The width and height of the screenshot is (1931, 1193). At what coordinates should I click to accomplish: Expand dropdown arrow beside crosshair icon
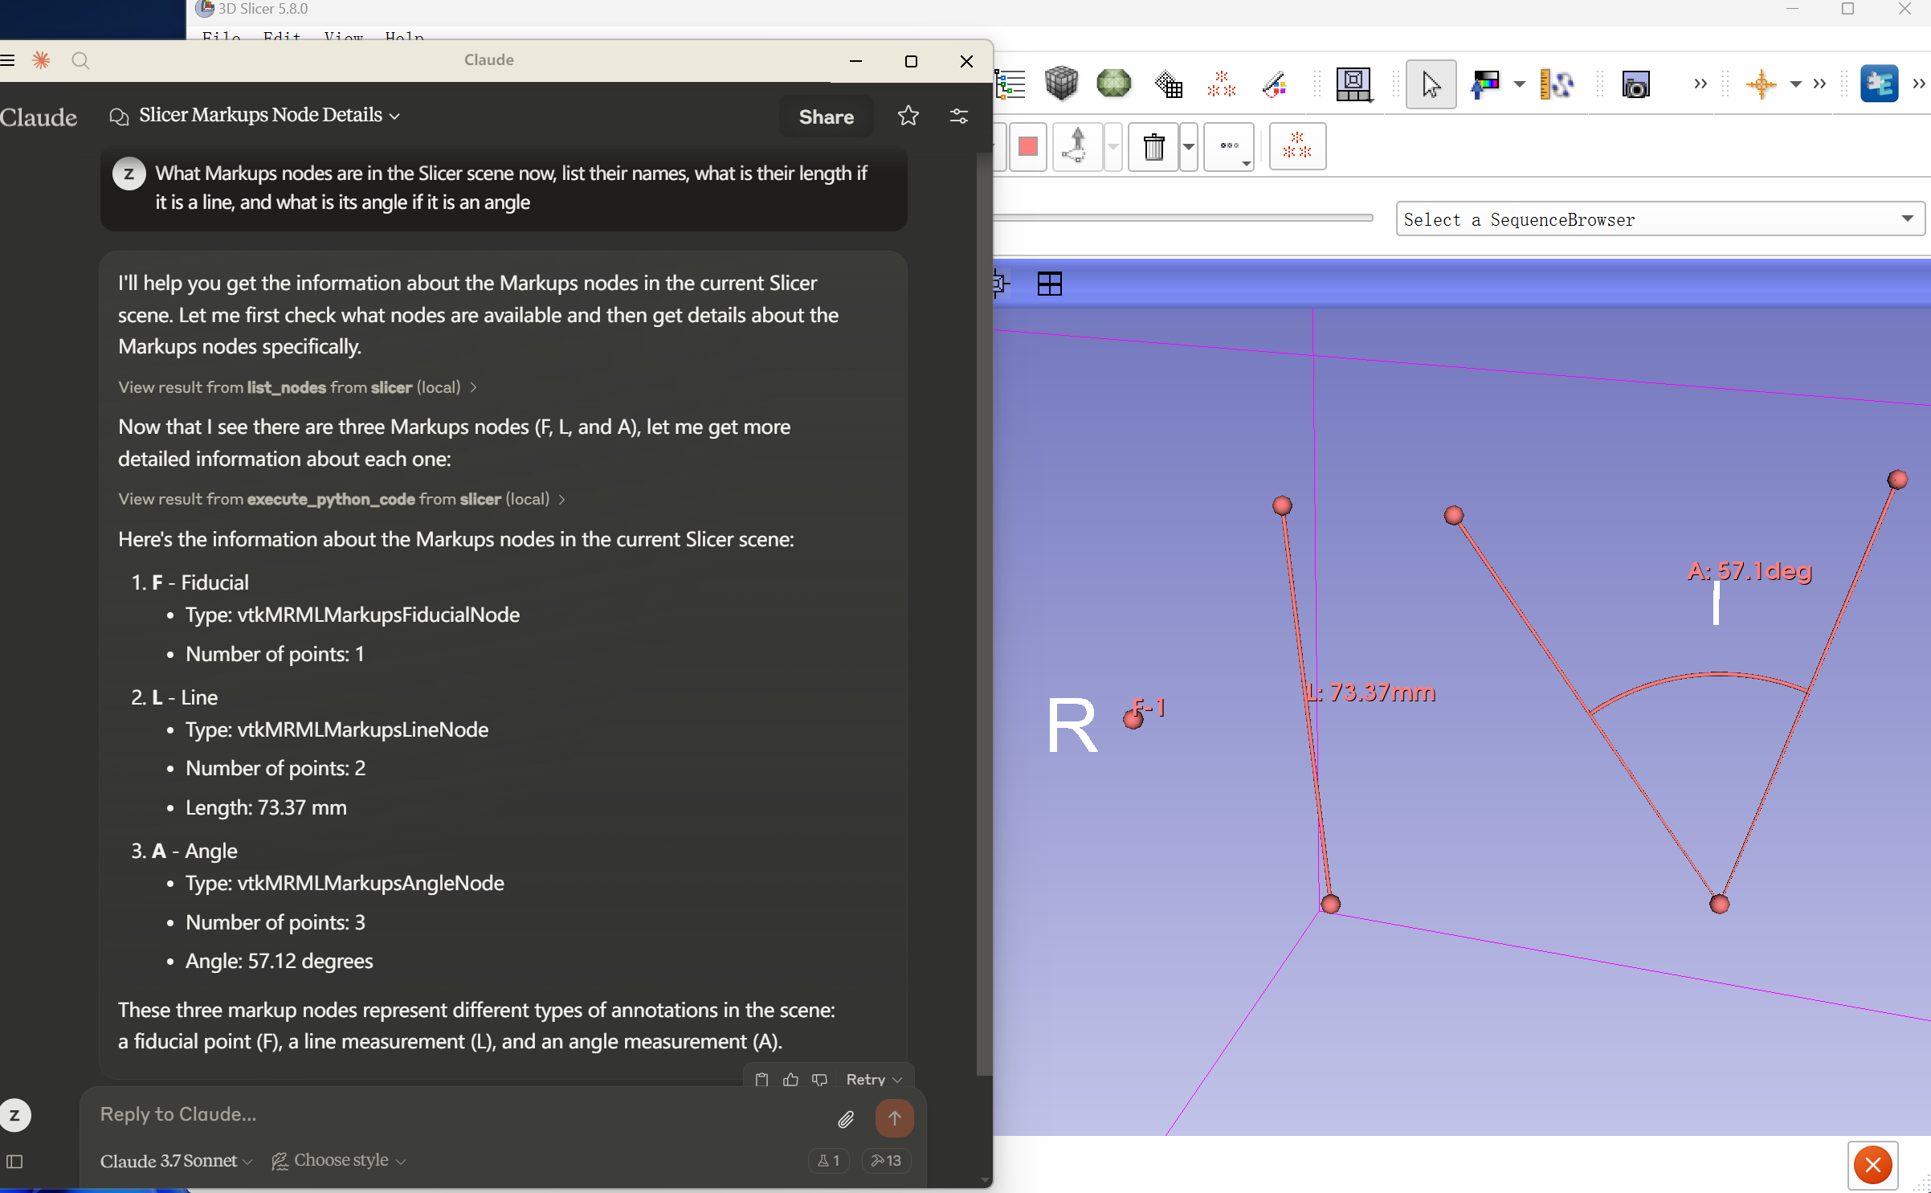(x=1796, y=84)
